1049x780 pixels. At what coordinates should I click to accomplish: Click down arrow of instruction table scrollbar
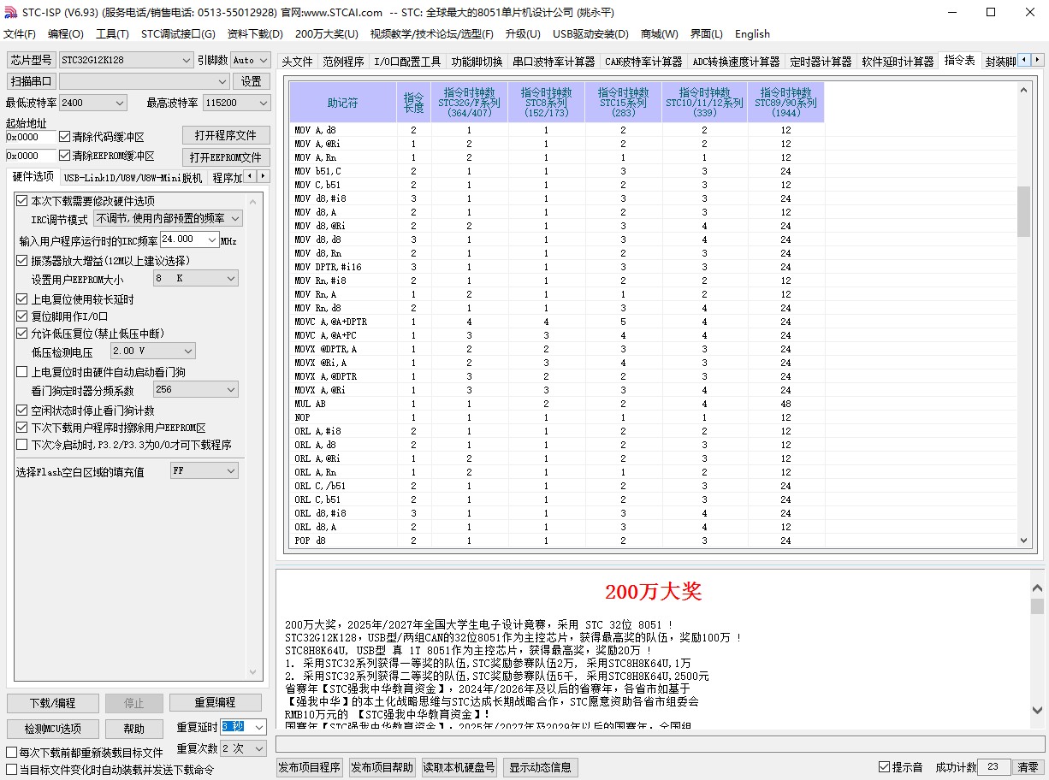pyautogui.click(x=1023, y=540)
